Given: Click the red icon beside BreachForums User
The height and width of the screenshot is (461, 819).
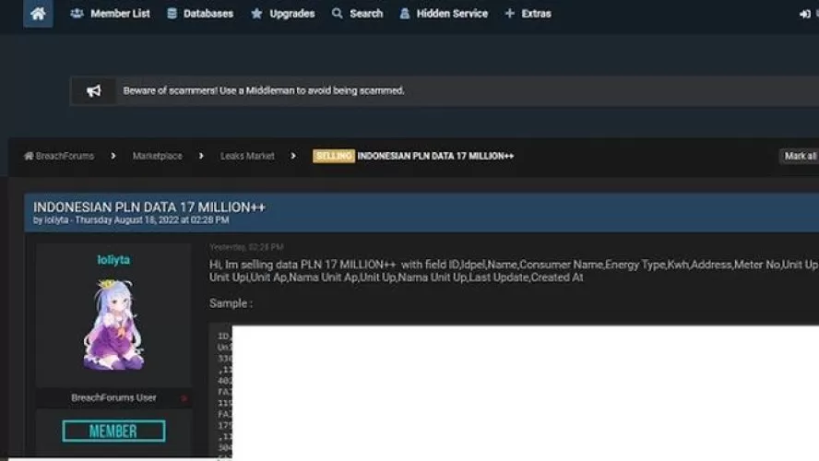Looking at the screenshot, I should click(184, 398).
